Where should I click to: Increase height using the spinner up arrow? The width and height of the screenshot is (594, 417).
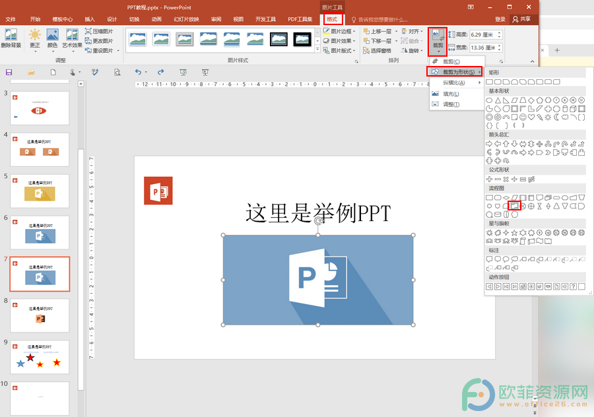500,32
